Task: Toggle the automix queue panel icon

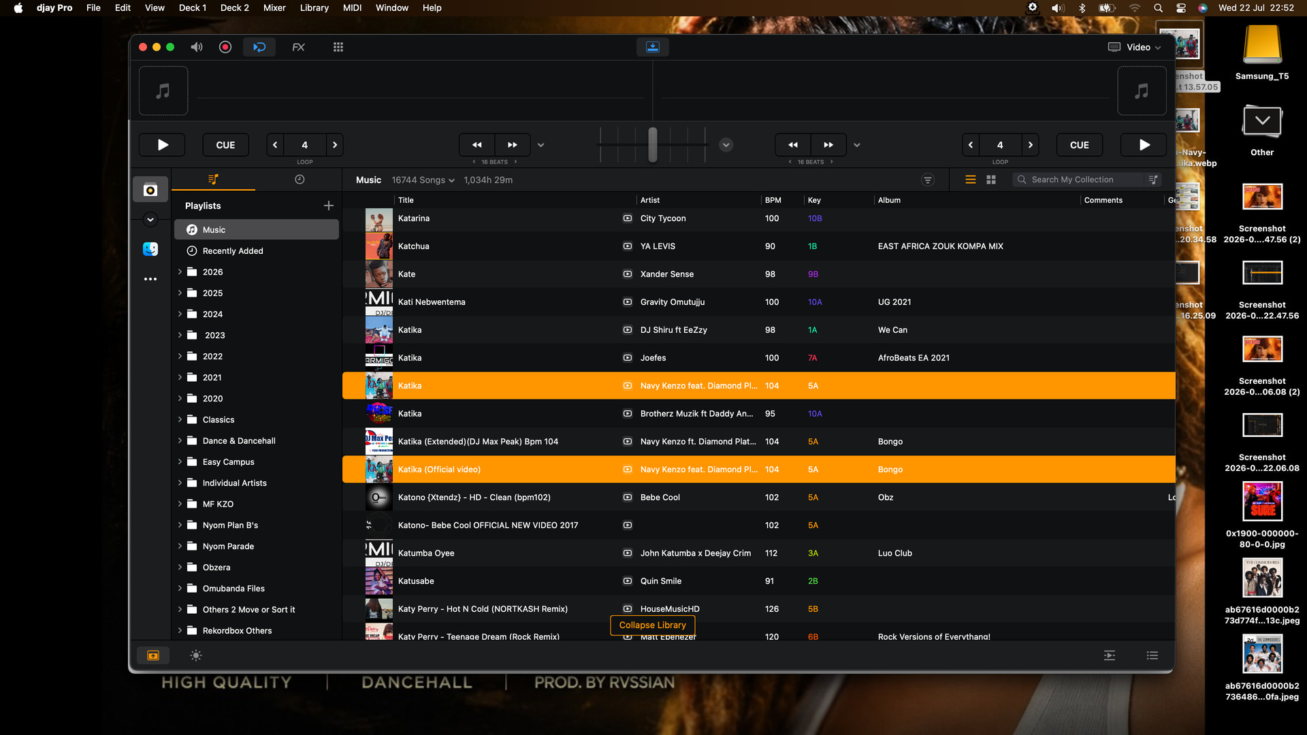Action: click(1110, 655)
